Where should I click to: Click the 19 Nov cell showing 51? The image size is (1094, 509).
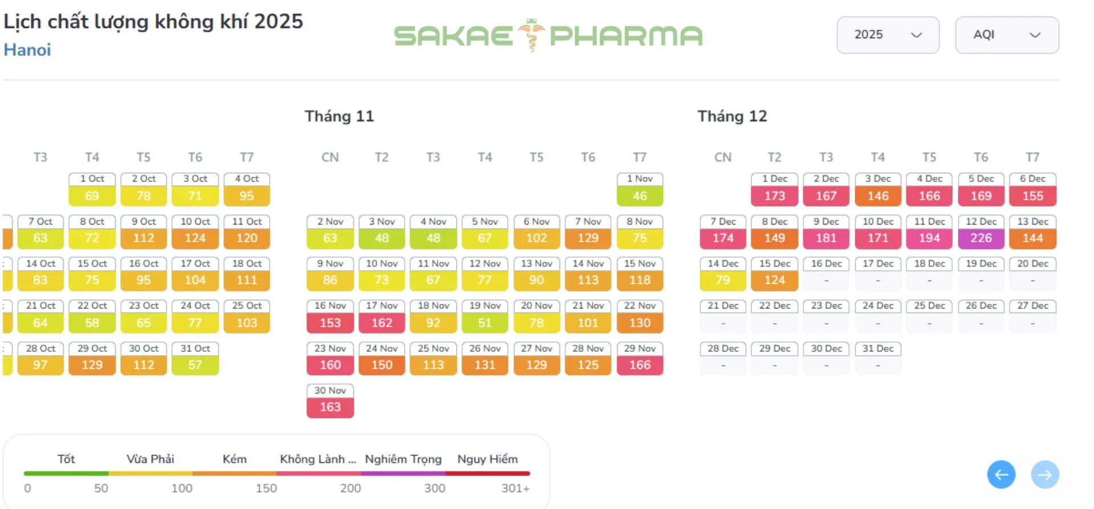[x=484, y=316]
